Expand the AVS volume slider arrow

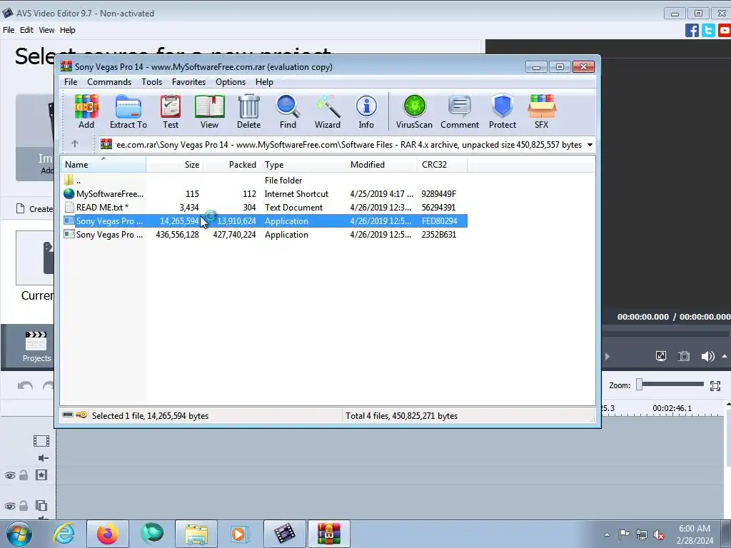tap(725, 357)
